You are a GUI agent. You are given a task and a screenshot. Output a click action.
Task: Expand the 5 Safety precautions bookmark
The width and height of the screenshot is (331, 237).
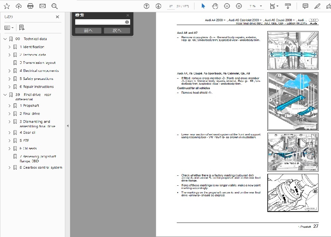pyautogui.click(x=9, y=79)
